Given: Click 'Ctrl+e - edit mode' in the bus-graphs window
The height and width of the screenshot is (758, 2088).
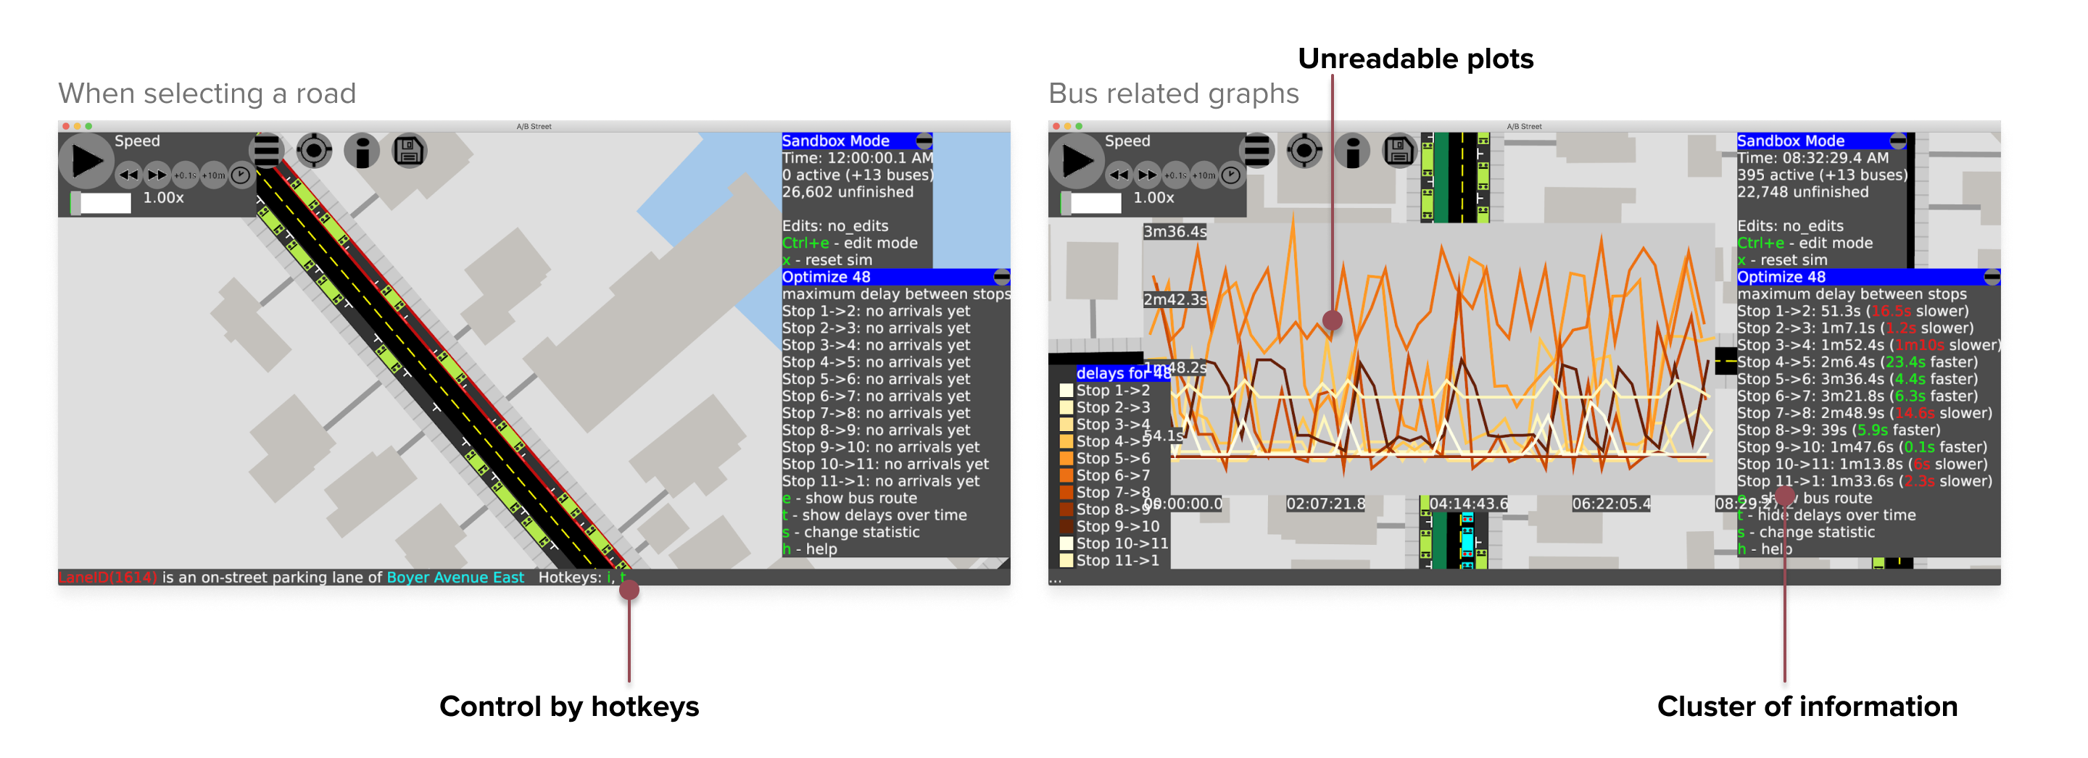Looking at the screenshot, I should click(x=1805, y=243).
